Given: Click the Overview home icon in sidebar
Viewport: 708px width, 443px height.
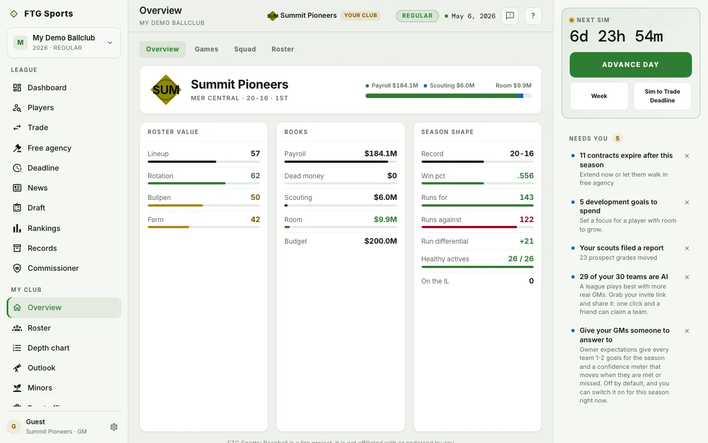Looking at the screenshot, I should click(x=17, y=307).
